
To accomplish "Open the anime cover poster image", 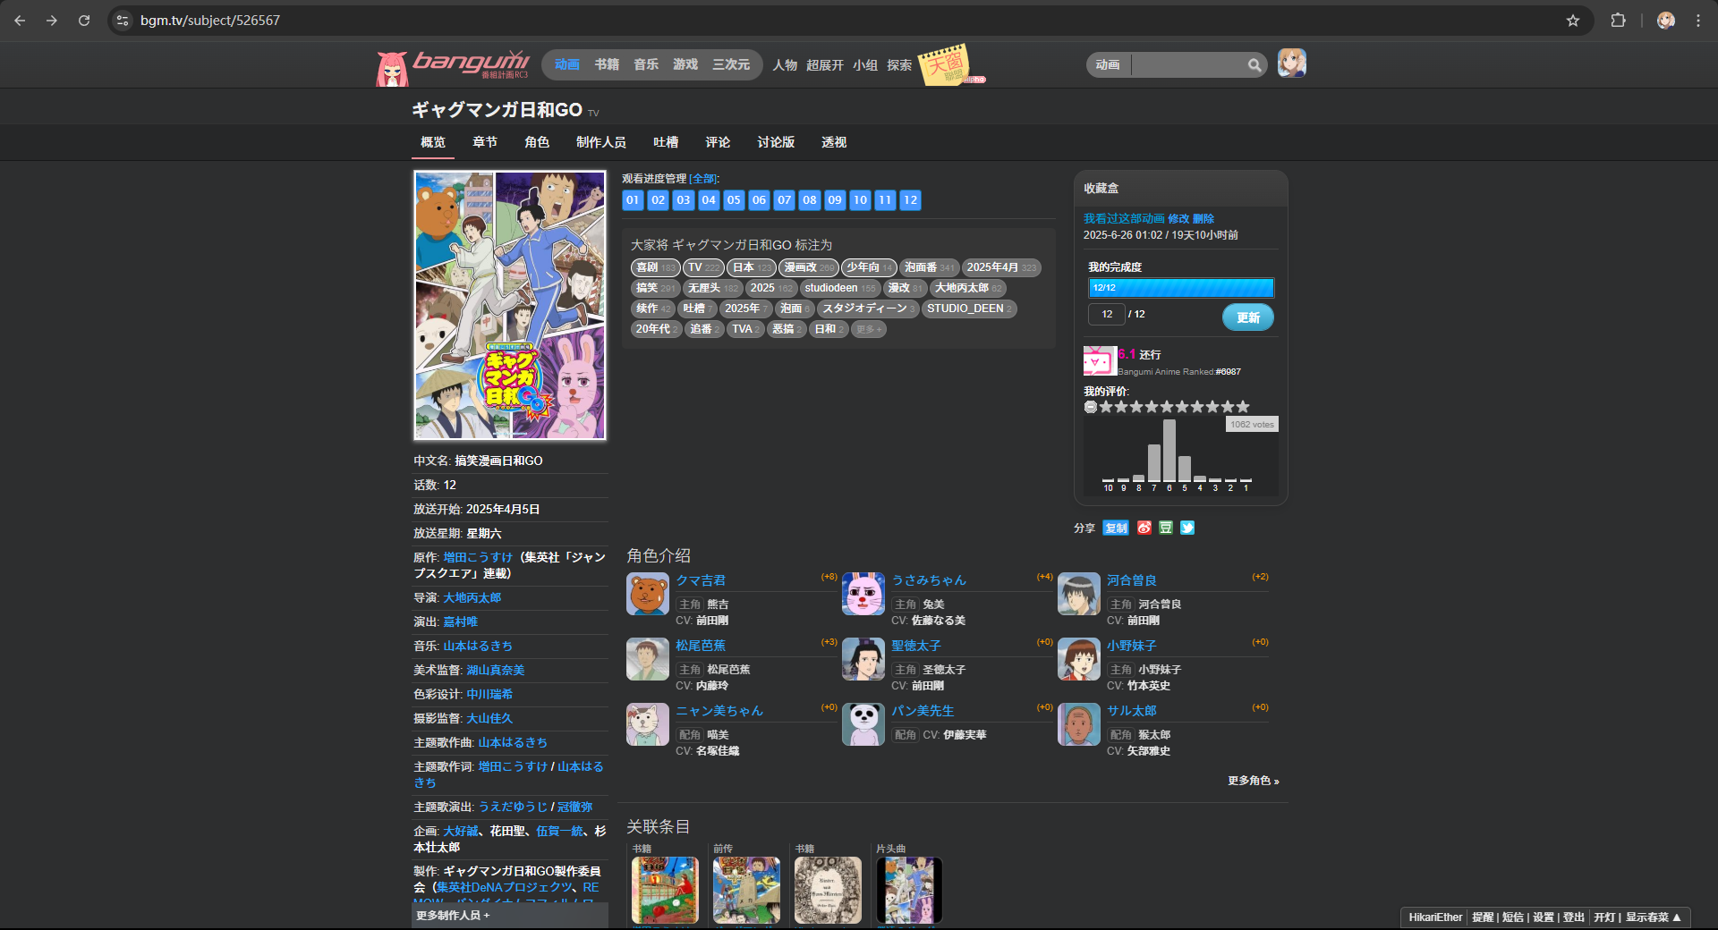I will pos(510,306).
